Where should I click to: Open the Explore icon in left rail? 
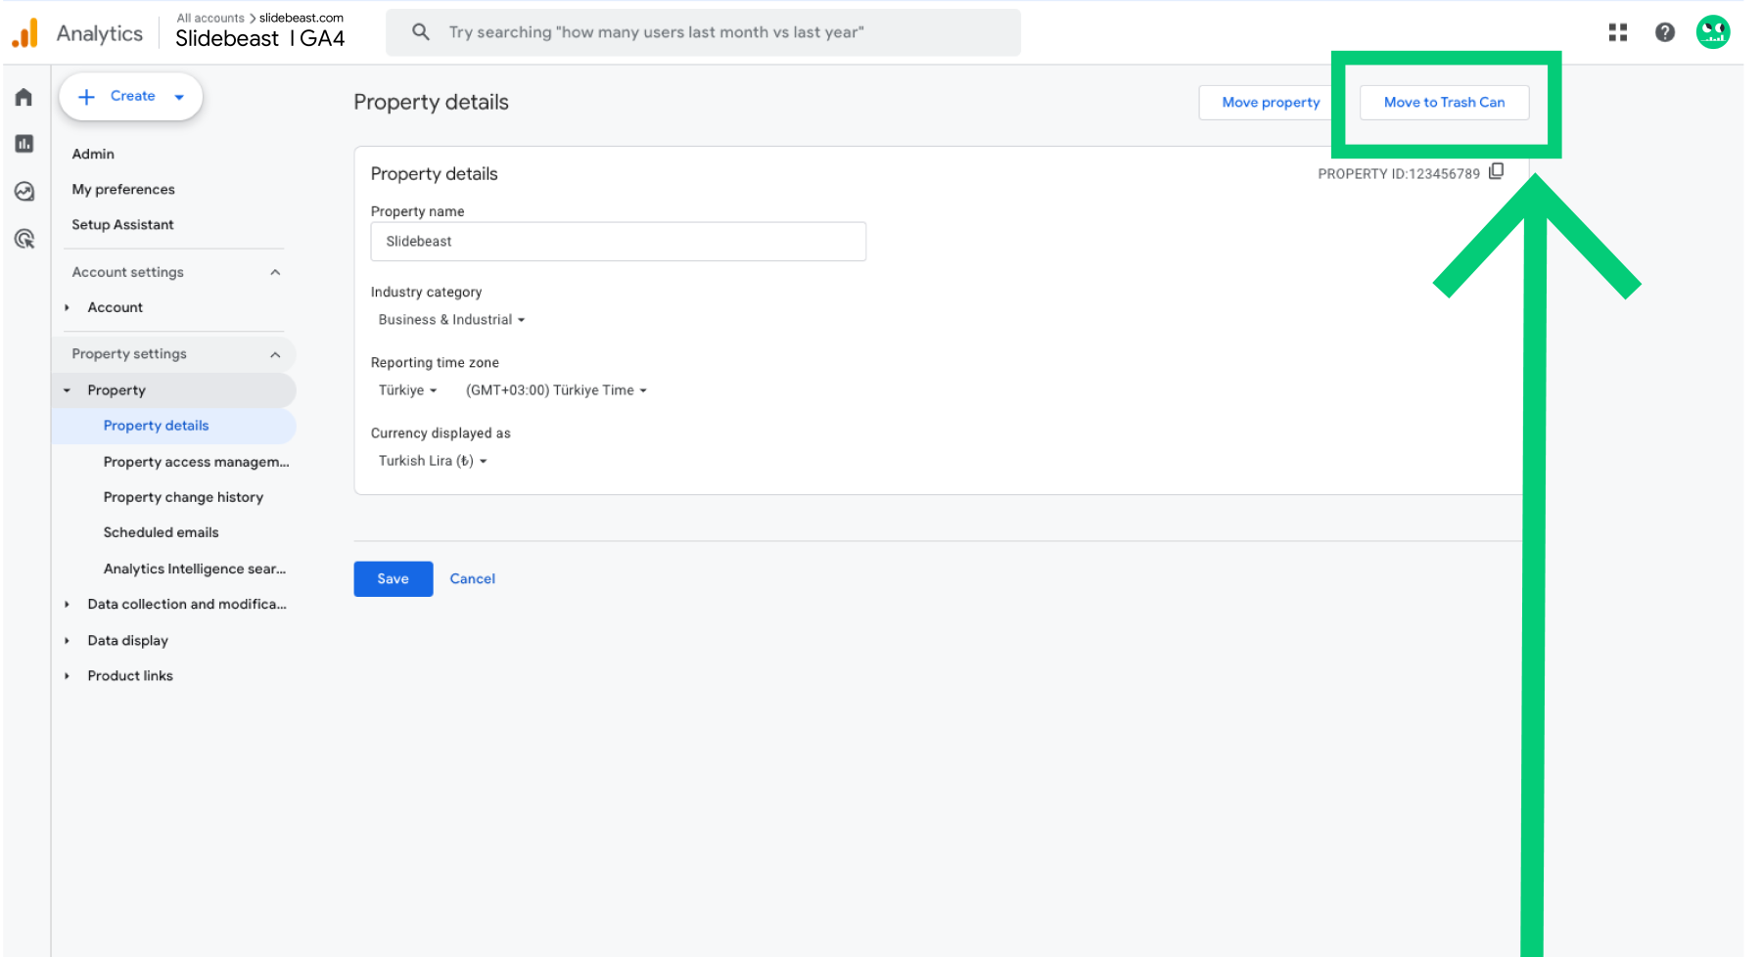click(x=24, y=191)
